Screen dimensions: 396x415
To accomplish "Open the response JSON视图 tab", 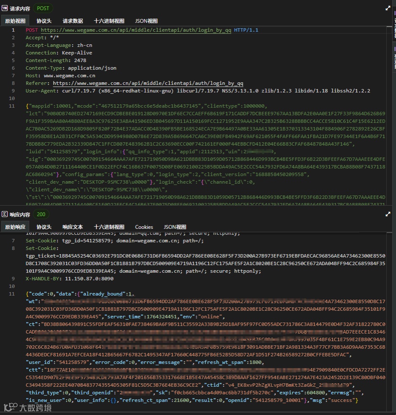I will (x=175, y=227).
